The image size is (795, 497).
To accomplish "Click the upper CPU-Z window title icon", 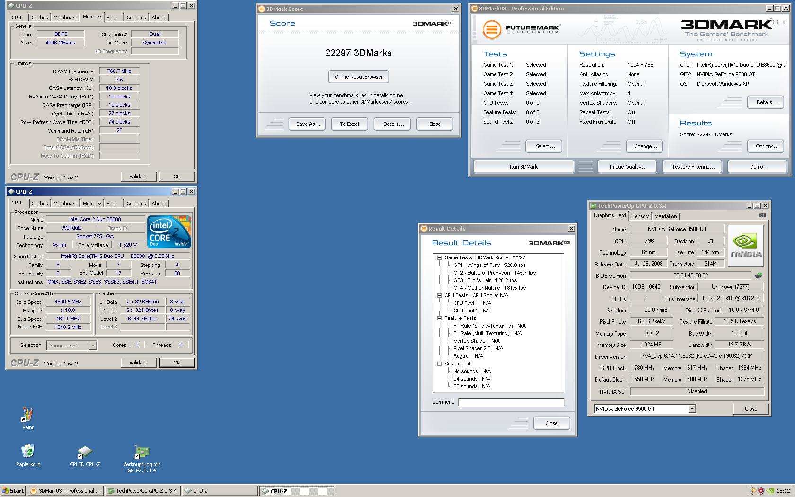I will tap(11, 6).
